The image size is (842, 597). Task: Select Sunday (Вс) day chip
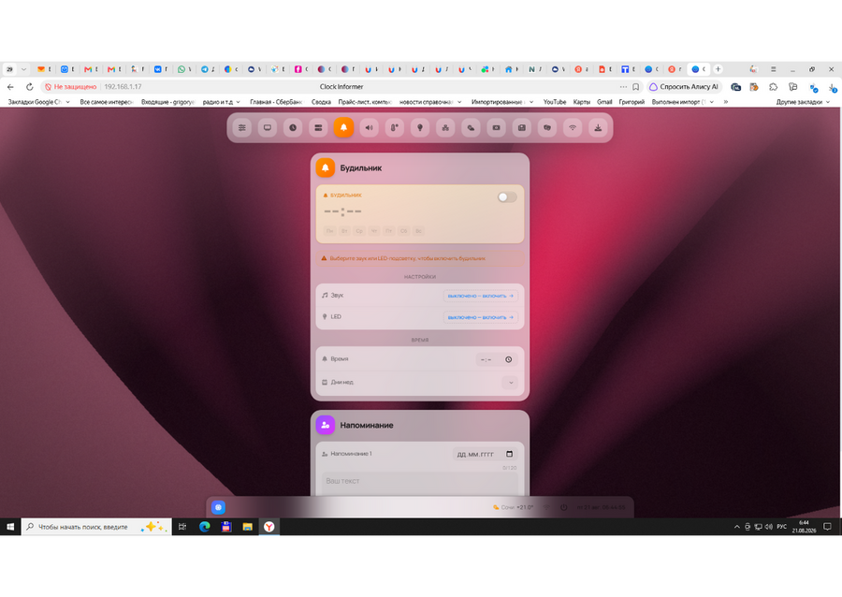418,231
